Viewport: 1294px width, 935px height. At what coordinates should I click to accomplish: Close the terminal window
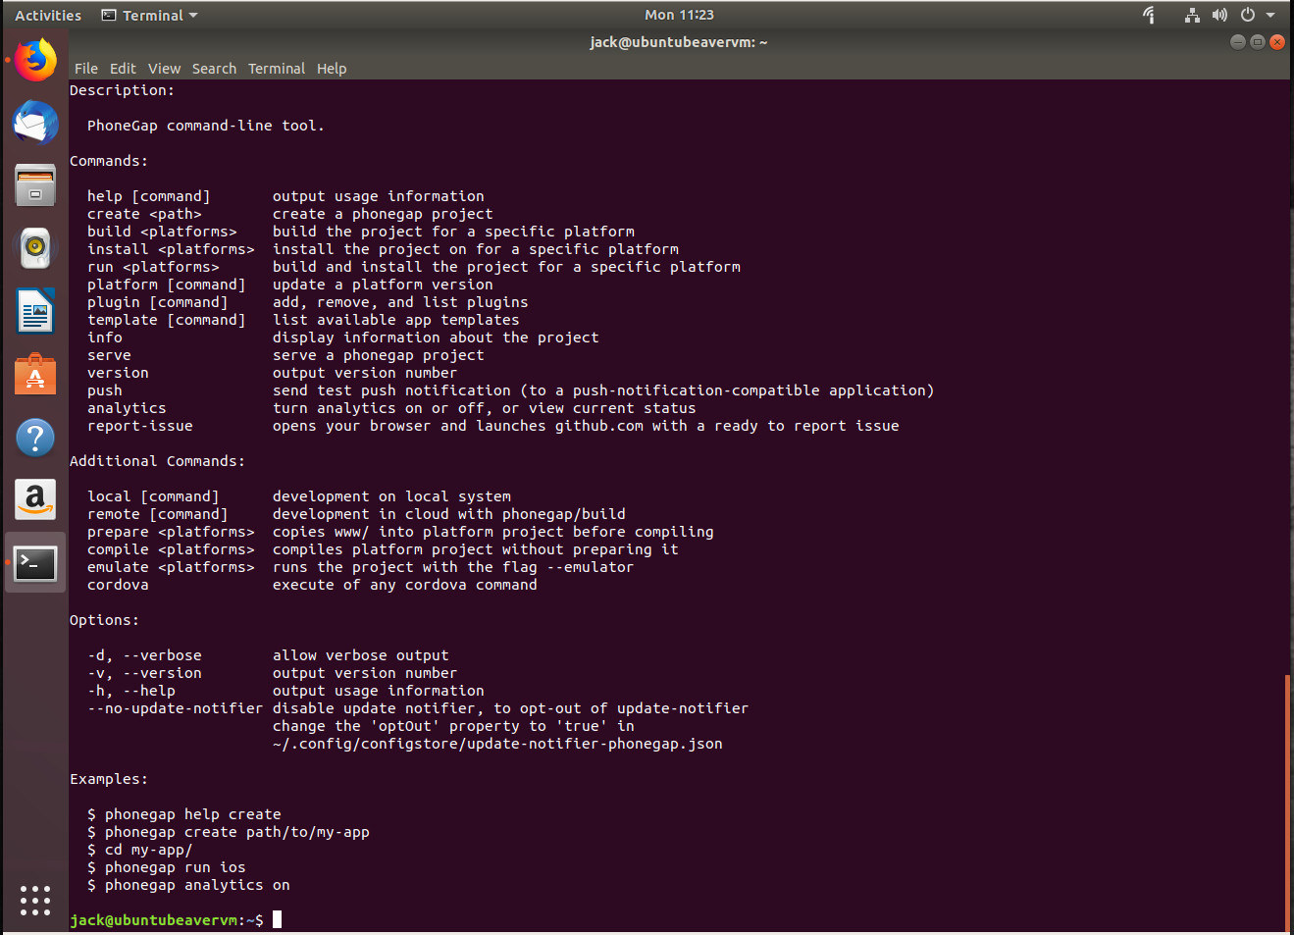1277,41
